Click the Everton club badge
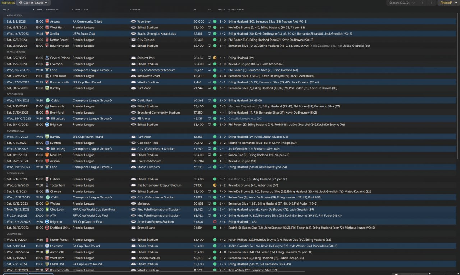 [x=47, y=143]
